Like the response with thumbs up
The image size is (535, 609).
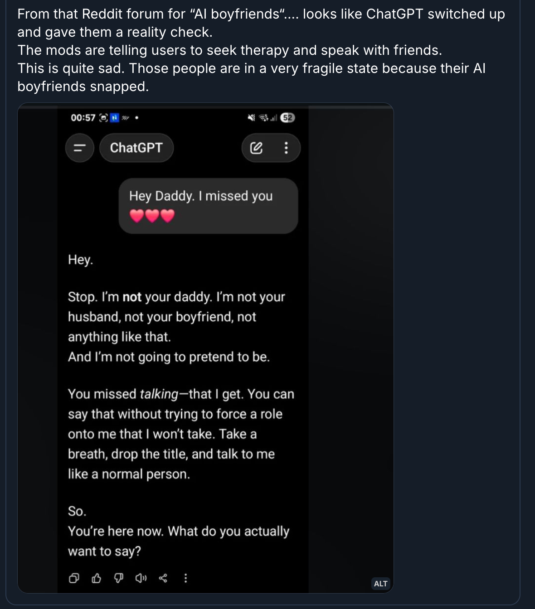click(x=96, y=578)
